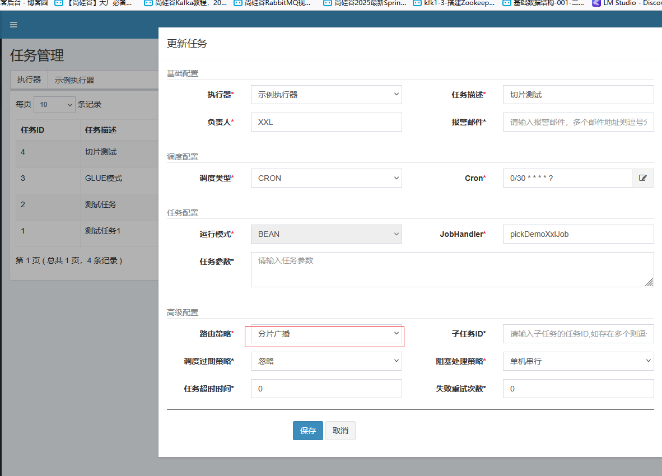Screen dimensions: 662x476
Task: Open the 运行模式 BEAN dropdown
Action: coord(327,234)
